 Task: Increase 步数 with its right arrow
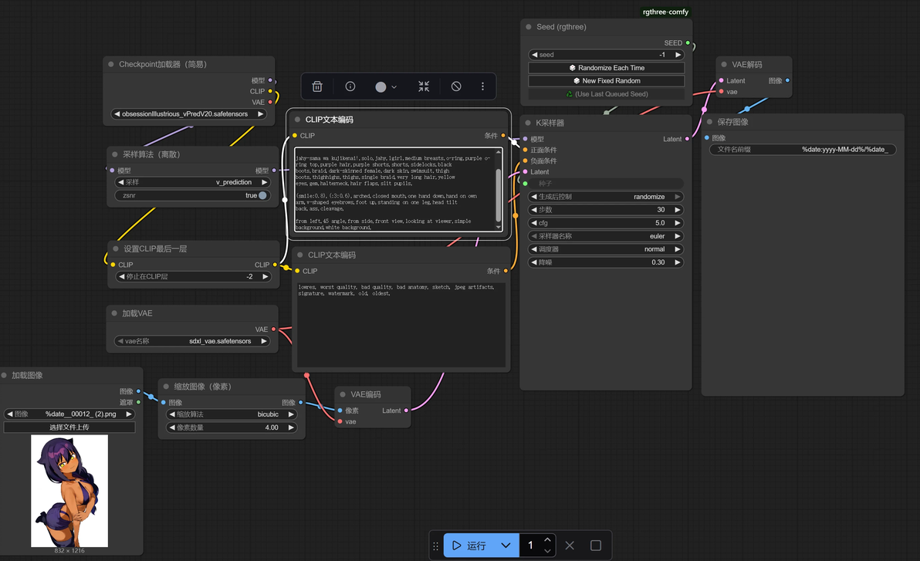677,209
